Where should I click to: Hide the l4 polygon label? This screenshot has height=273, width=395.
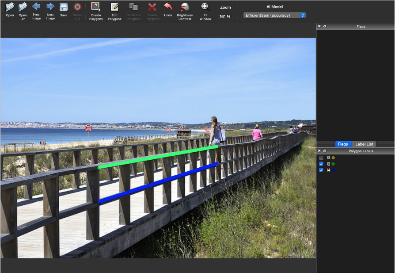[321, 170]
